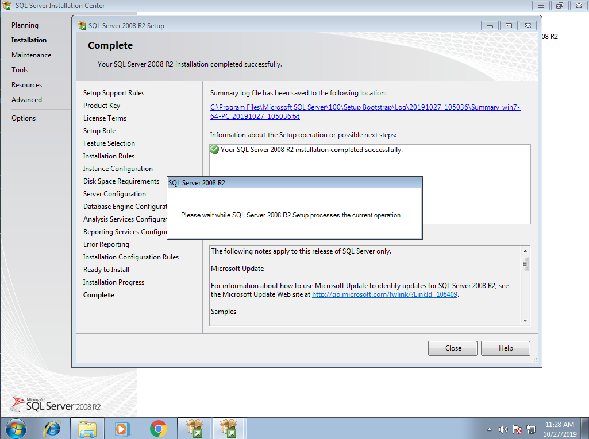Click 'Microsoft Update' heading in notes
This screenshot has width=589, height=439.
tap(237, 269)
